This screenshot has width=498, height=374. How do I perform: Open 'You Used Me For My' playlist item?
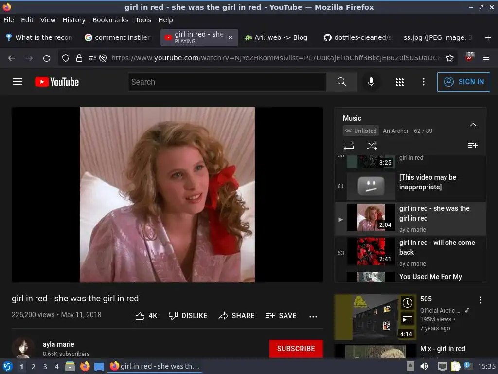410,277
